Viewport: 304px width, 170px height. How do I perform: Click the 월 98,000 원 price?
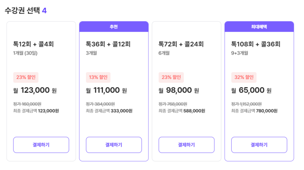179,90
